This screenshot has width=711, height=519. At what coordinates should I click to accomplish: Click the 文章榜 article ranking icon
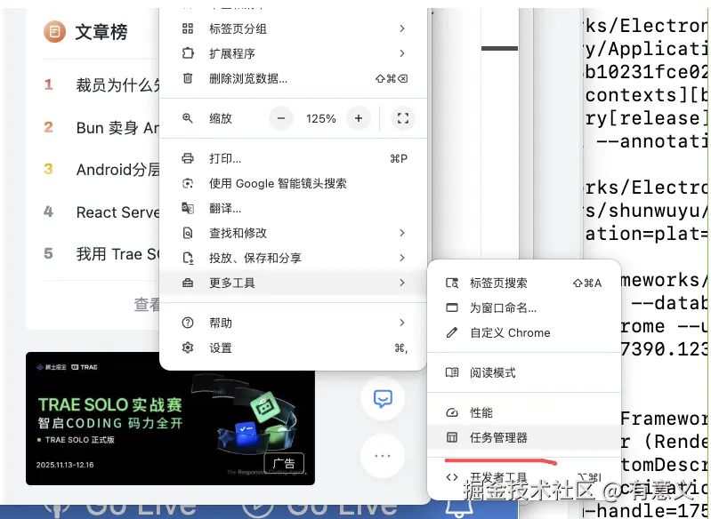(54, 32)
